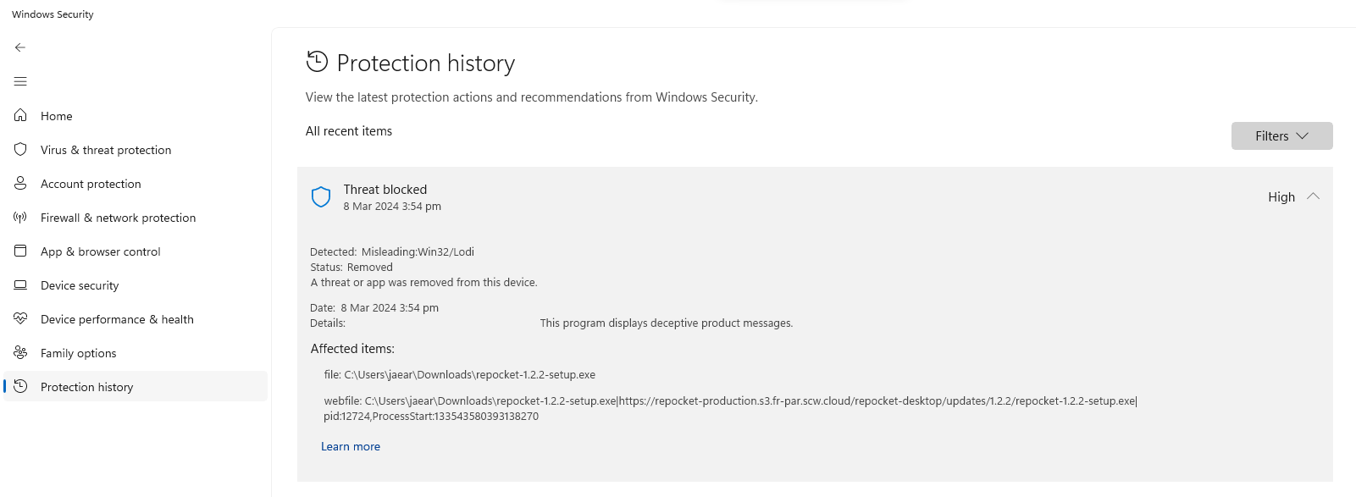Click the All recent items label
The height and width of the screenshot is (497, 1356).
coord(349,131)
